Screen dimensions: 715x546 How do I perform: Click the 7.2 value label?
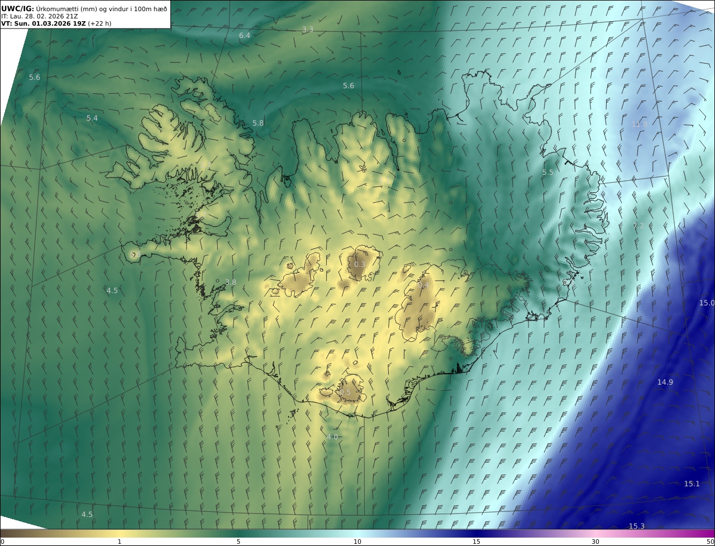(638, 226)
